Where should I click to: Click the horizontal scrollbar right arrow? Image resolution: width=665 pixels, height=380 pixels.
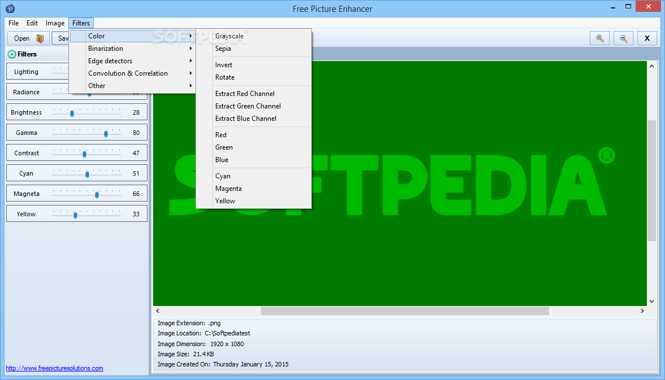pos(642,311)
